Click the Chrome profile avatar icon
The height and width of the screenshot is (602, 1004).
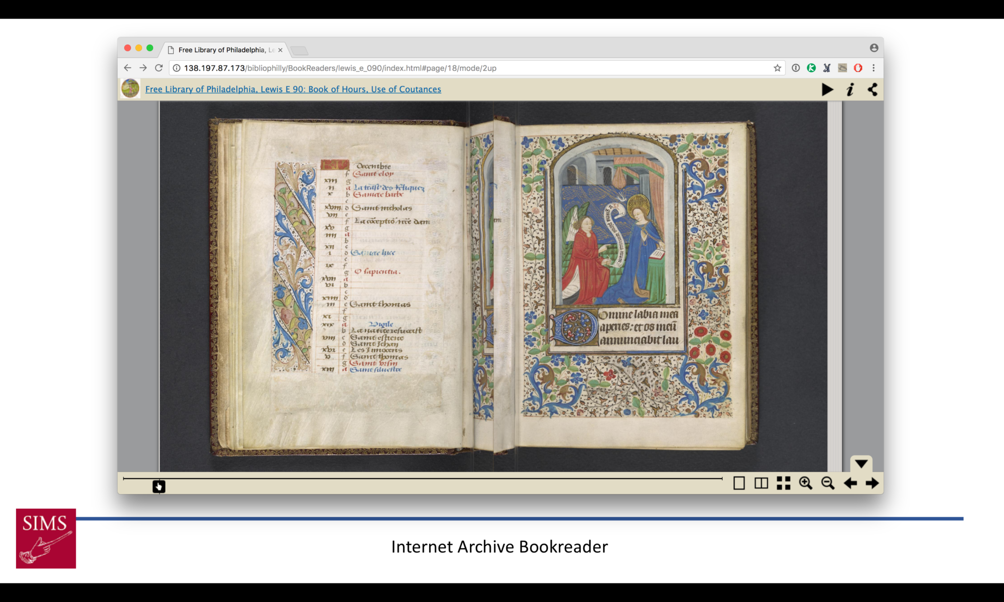pyautogui.click(x=874, y=48)
